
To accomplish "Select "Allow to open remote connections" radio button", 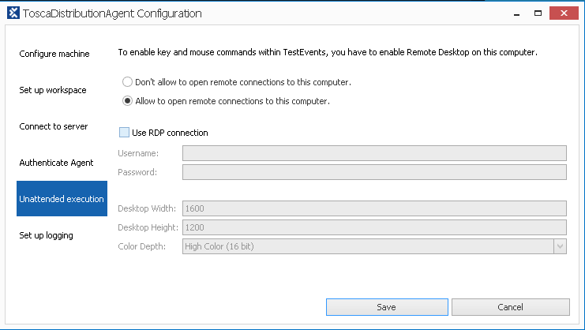I will tap(127, 101).
